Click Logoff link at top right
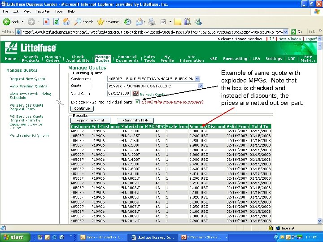The image size is (323, 242). [x=311, y=39]
